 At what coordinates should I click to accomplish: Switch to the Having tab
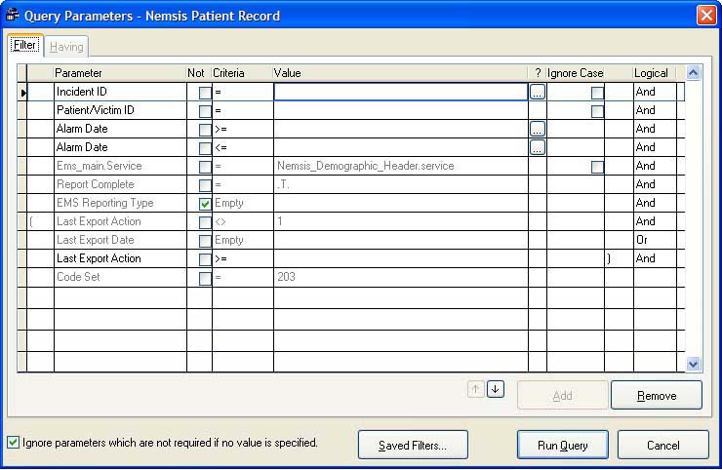[x=66, y=47]
